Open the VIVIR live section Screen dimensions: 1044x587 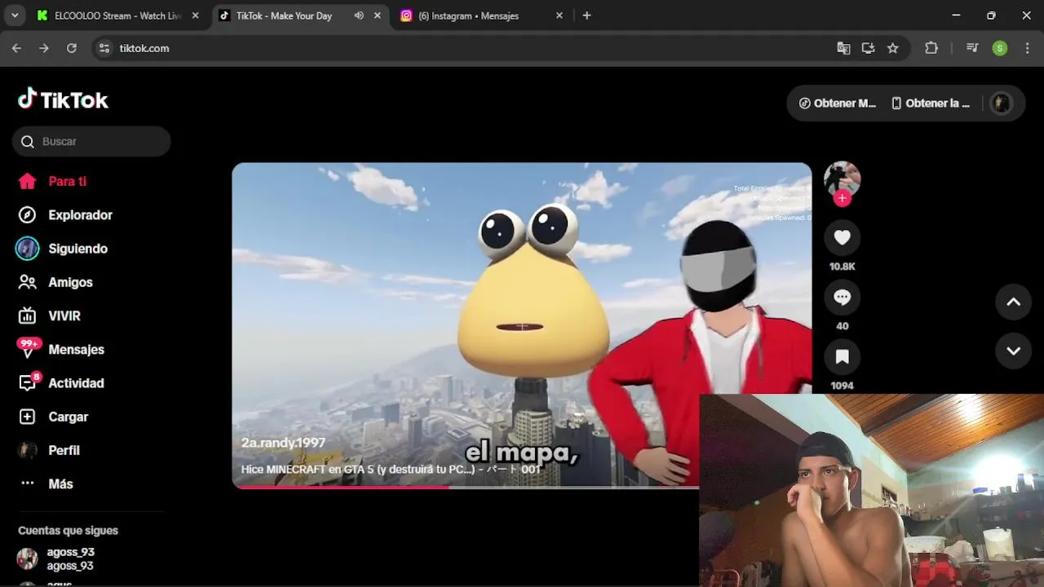click(49, 316)
